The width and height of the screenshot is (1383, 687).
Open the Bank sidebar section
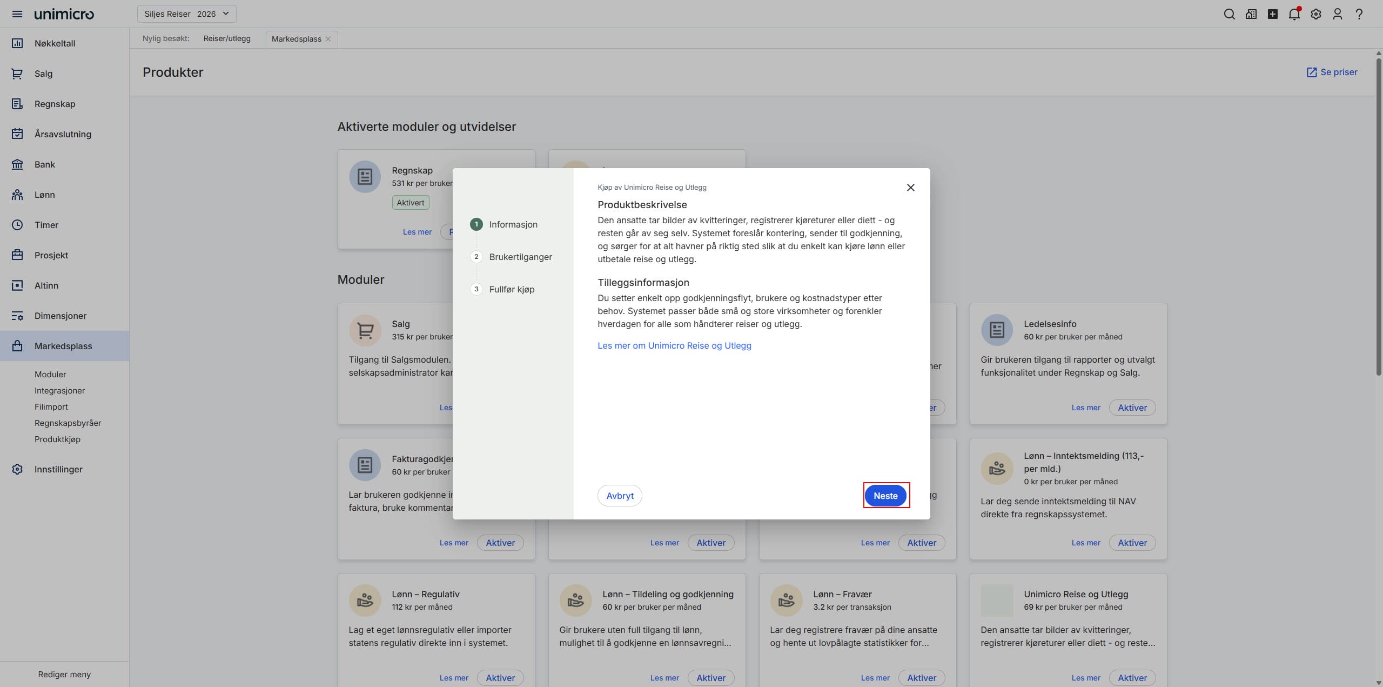click(x=45, y=164)
